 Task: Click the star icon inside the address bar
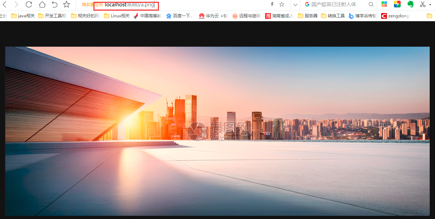(281, 4)
